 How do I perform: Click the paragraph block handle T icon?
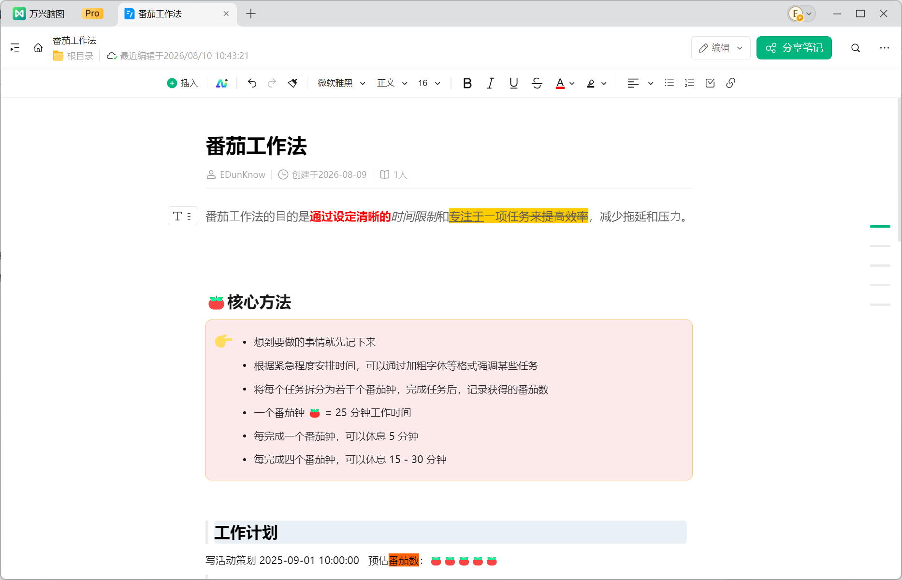pyautogui.click(x=183, y=216)
